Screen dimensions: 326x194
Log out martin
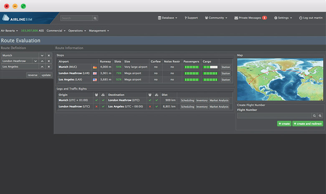(x=311, y=18)
